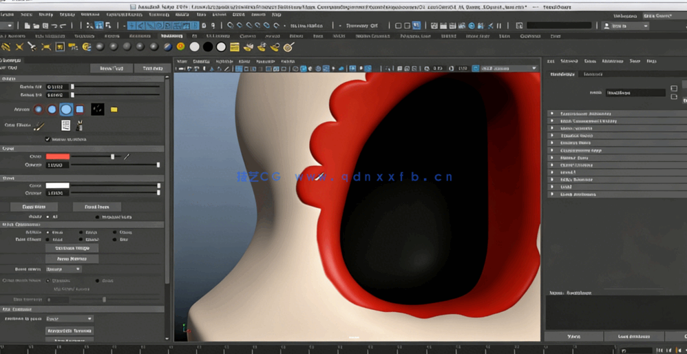Click the yellow folder brush browse icon

pos(114,110)
